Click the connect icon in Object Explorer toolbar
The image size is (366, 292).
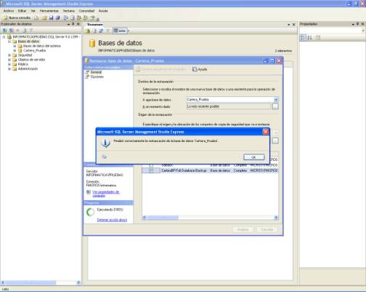coord(4,30)
